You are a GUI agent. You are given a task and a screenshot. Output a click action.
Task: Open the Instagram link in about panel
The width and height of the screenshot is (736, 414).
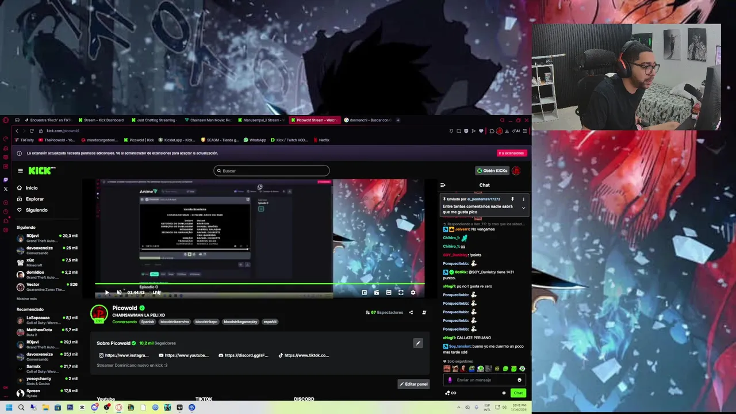tap(124, 355)
